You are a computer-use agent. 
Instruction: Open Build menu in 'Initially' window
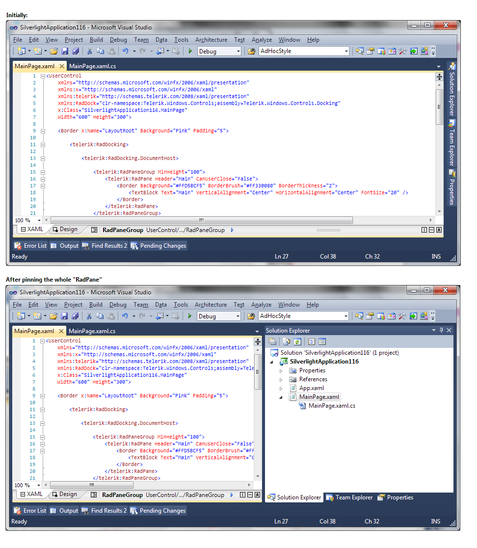[x=96, y=40]
